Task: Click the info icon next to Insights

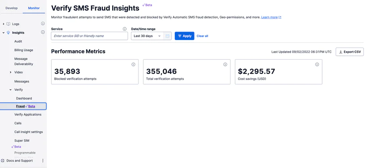Action: click(x=43, y=32)
